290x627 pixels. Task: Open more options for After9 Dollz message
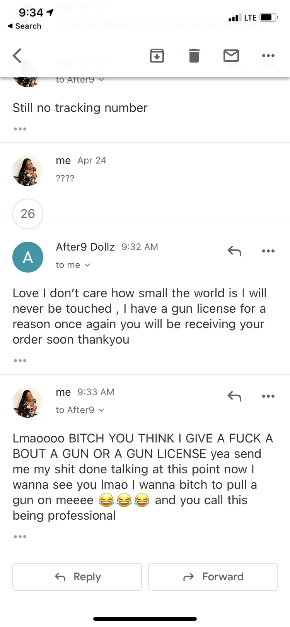(x=268, y=251)
